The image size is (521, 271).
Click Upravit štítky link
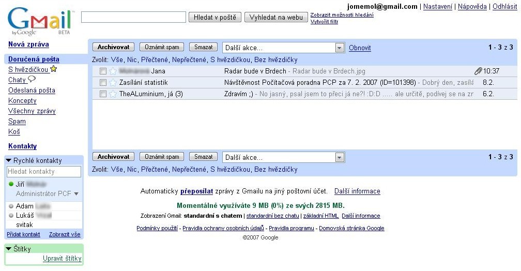coord(62,259)
